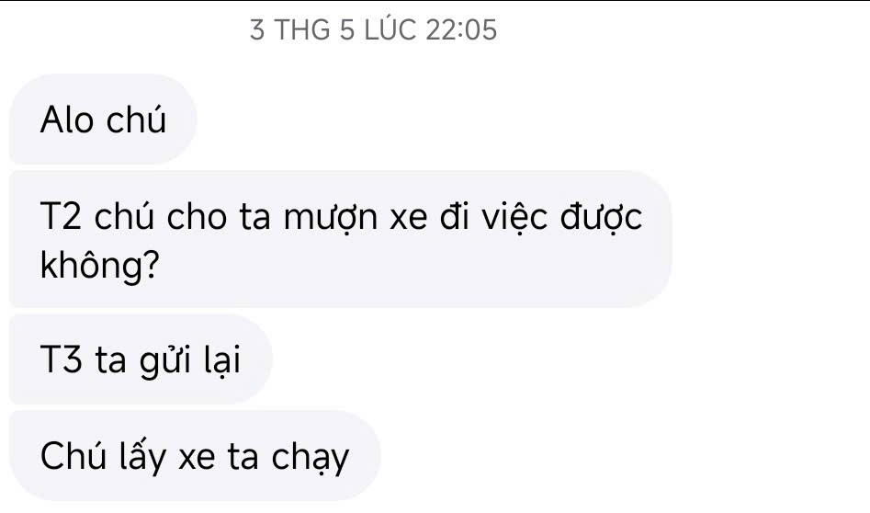Tap 'T2' at the start of the second message

pos(61,216)
